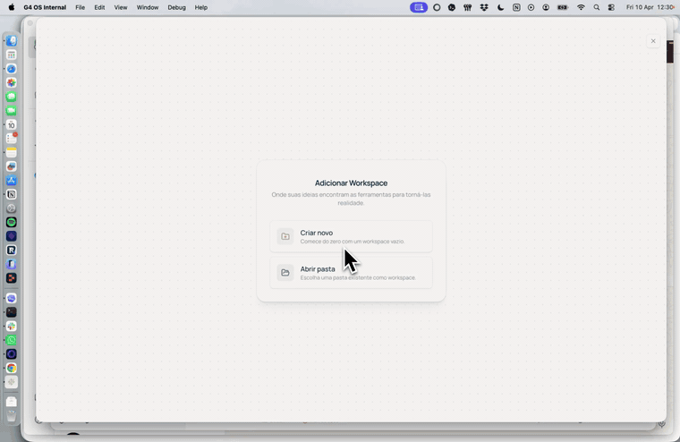Open the Apple menu
Viewport: 680px width, 442px height.
tap(12, 7)
